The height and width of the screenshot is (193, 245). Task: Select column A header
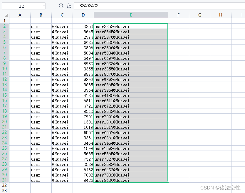20,15
